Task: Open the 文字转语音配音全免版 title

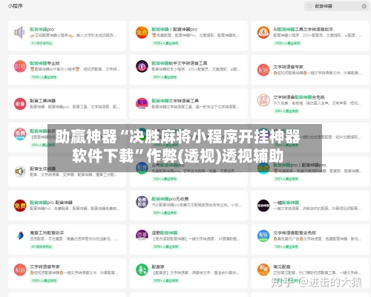Action: pyautogui.click(x=295, y=233)
